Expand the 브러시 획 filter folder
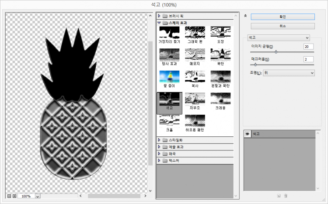Viewport: 328px width, 204px height. 160,15
